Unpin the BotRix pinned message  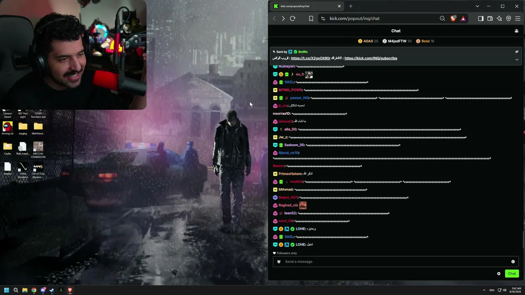pyautogui.click(x=517, y=52)
